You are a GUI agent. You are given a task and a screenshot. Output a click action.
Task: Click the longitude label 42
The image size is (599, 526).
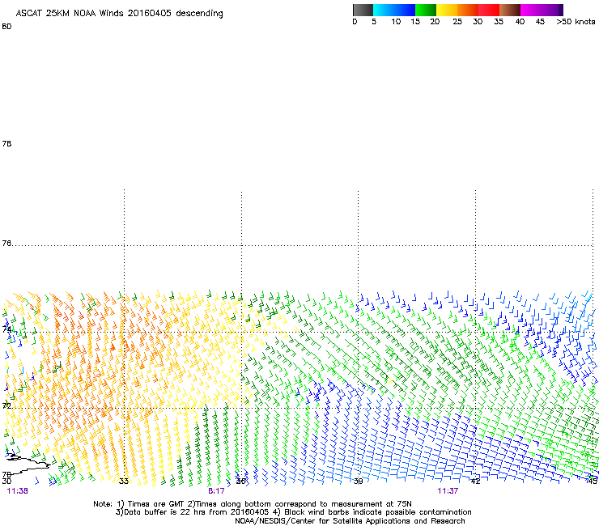pos(475,481)
